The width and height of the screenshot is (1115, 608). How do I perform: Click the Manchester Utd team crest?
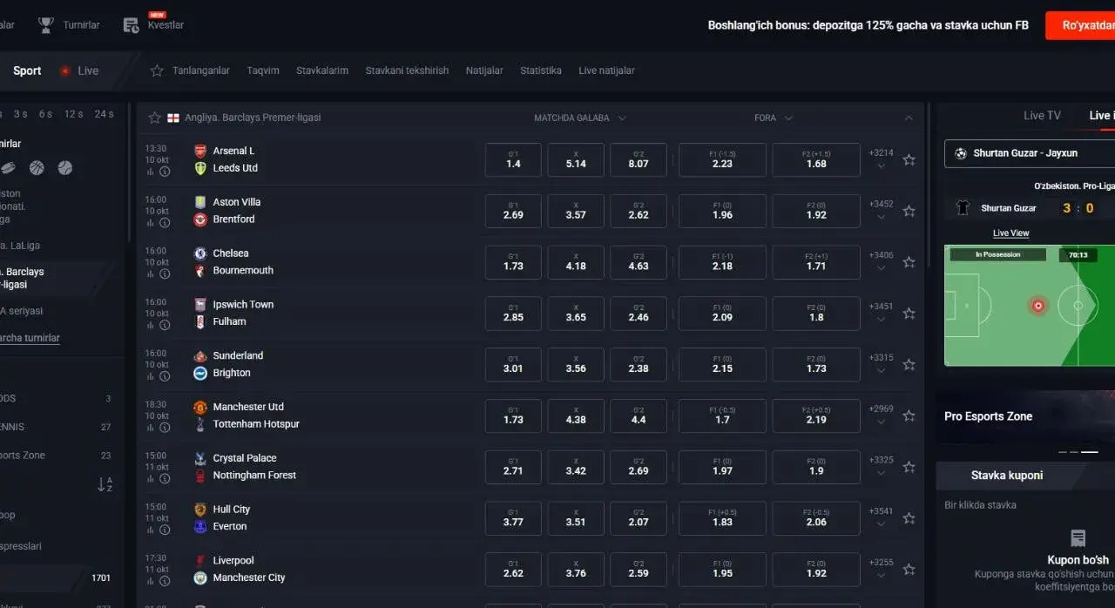[x=200, y=407]
